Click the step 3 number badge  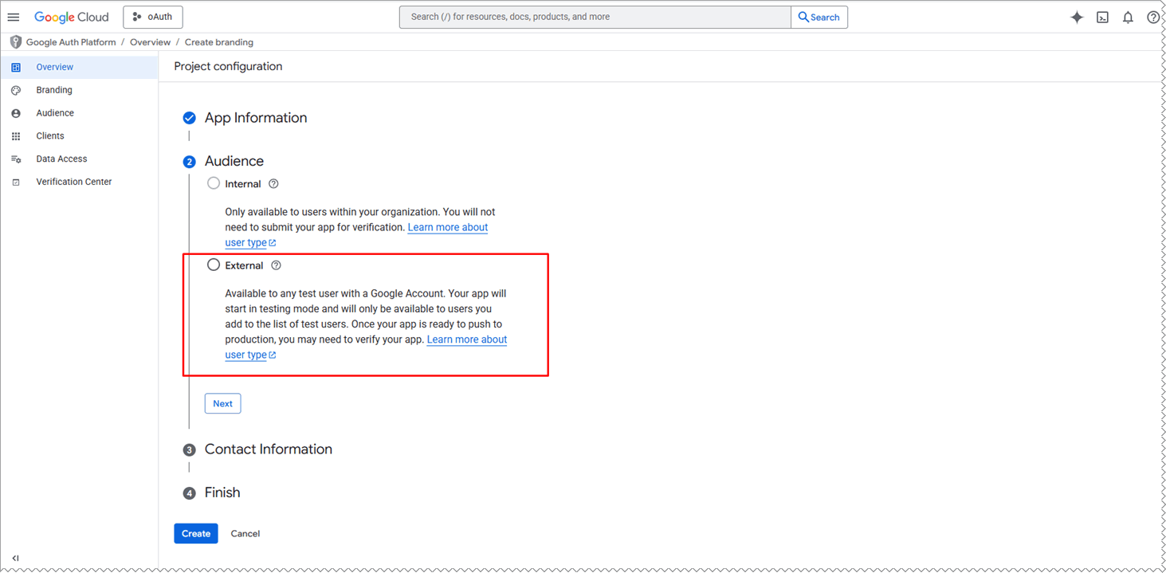point(189,450)
